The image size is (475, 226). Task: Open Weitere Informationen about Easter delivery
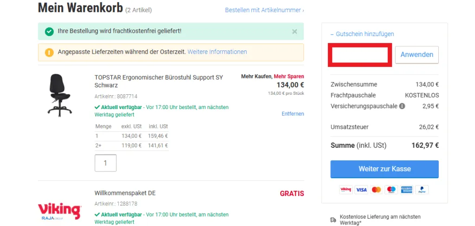[217, 52]
